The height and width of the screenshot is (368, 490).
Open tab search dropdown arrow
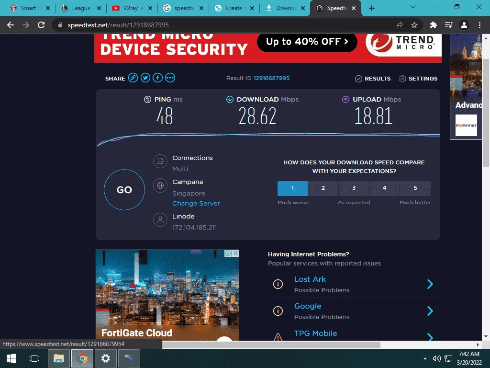413,7
